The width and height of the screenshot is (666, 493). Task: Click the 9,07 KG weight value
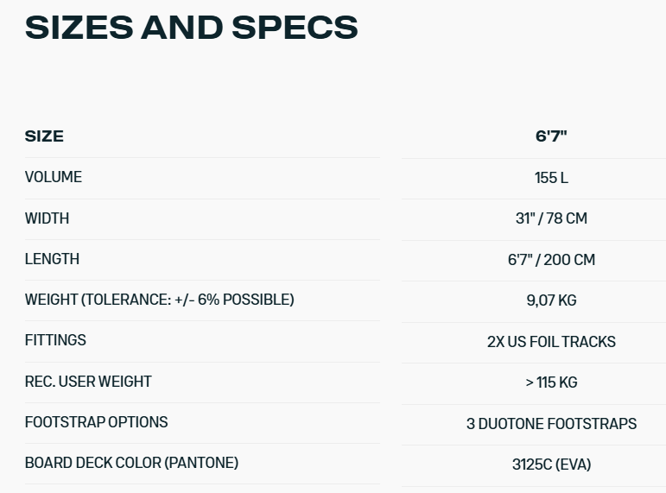(551, 300)
